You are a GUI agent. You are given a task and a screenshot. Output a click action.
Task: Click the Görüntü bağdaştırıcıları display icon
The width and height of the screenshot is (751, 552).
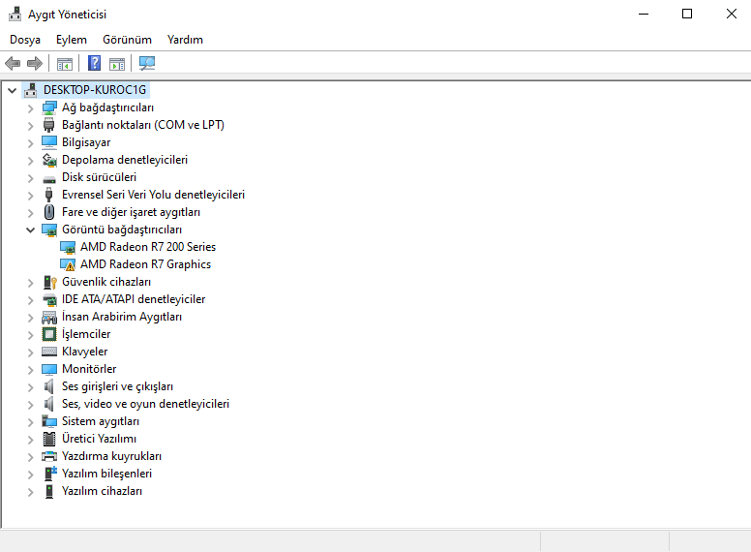point(49,230)
